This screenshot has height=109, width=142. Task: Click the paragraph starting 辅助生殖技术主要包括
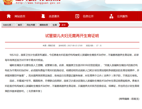[72, 70]
